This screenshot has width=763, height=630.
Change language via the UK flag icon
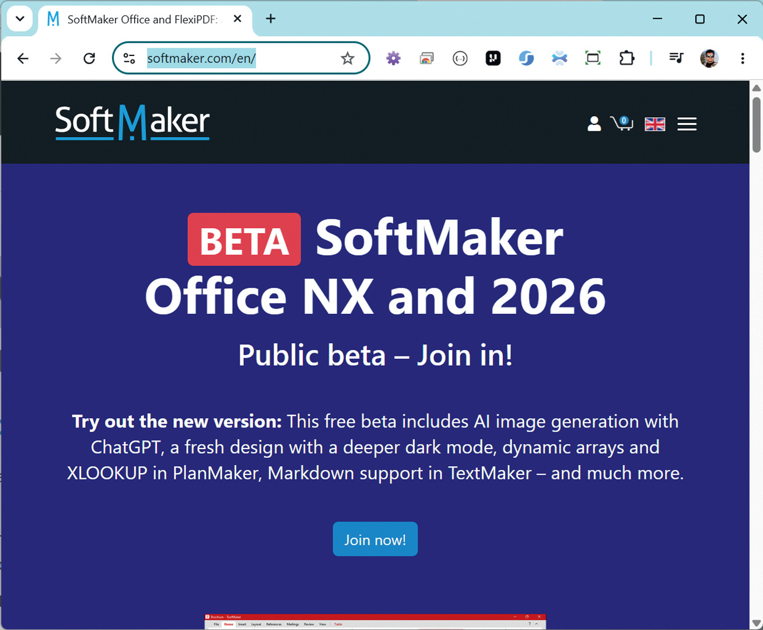click(x=655, y=124)
